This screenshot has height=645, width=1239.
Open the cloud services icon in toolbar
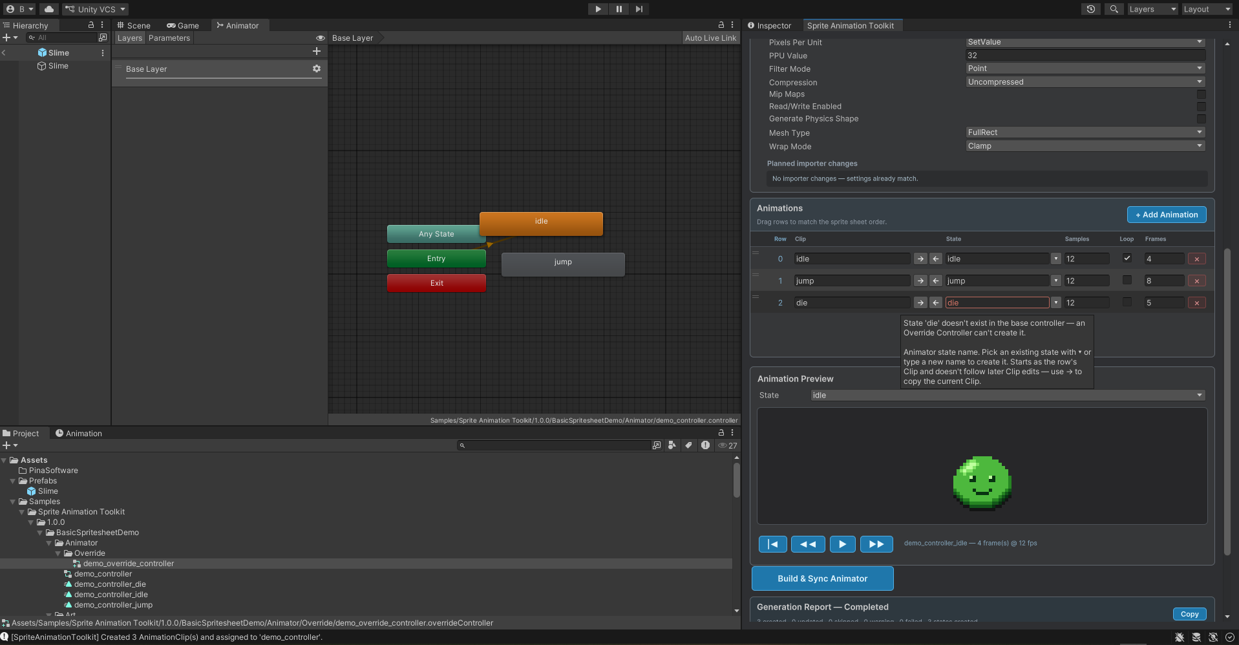point(49,9)
